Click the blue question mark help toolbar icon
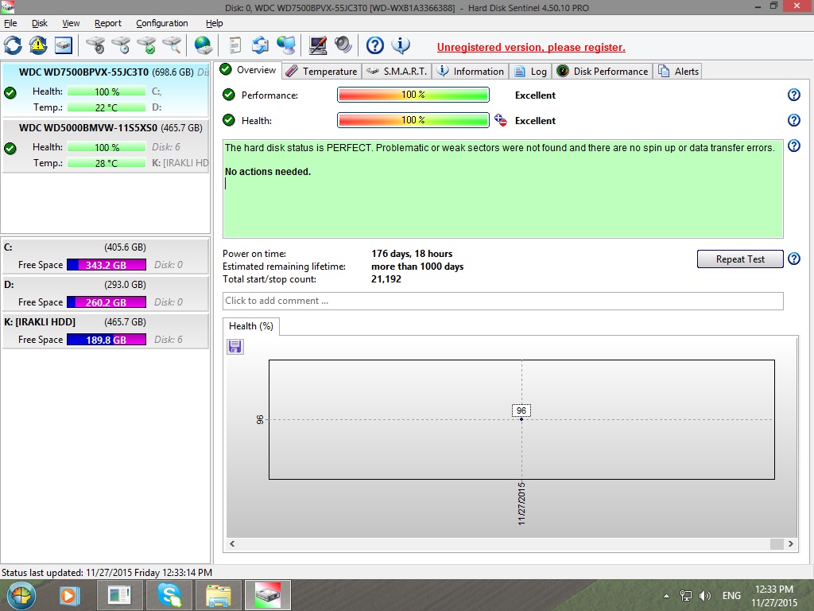 click(x=375, y=45)
